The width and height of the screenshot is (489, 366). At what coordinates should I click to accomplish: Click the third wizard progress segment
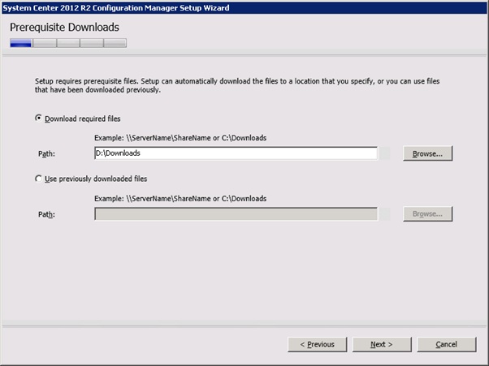pyautogui.click(x=67, y=43)
